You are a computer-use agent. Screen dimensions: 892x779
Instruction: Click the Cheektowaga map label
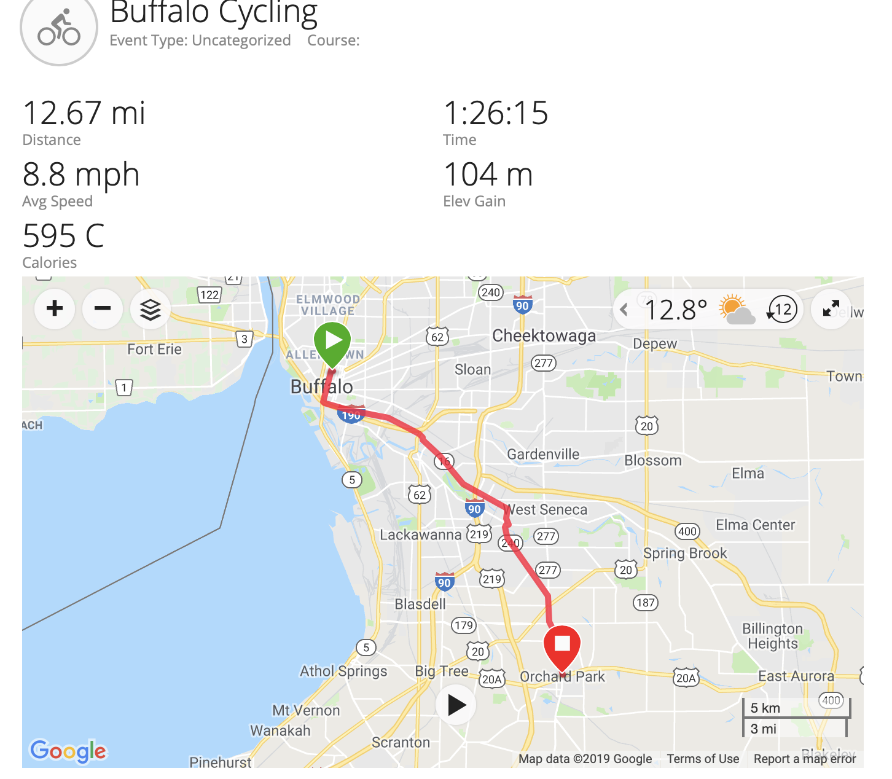[x=544, y=335]
